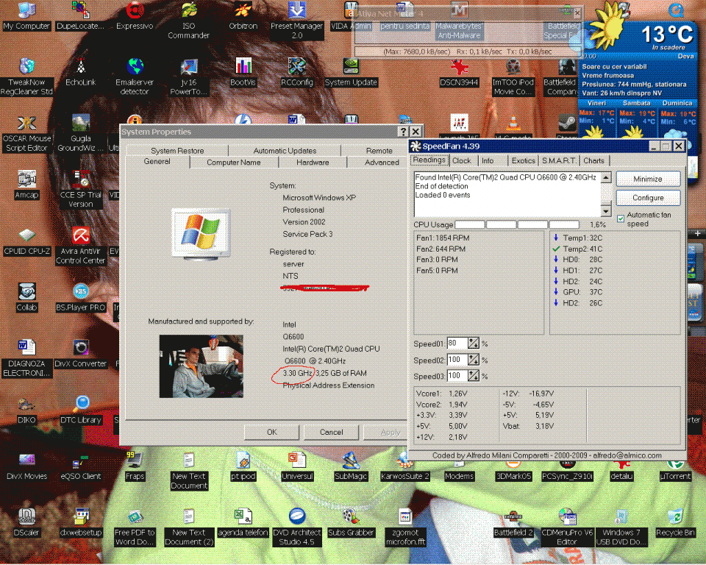Click the Speed01 value field
The width and height of the screenshot is (706, 565).
point(457,344)
